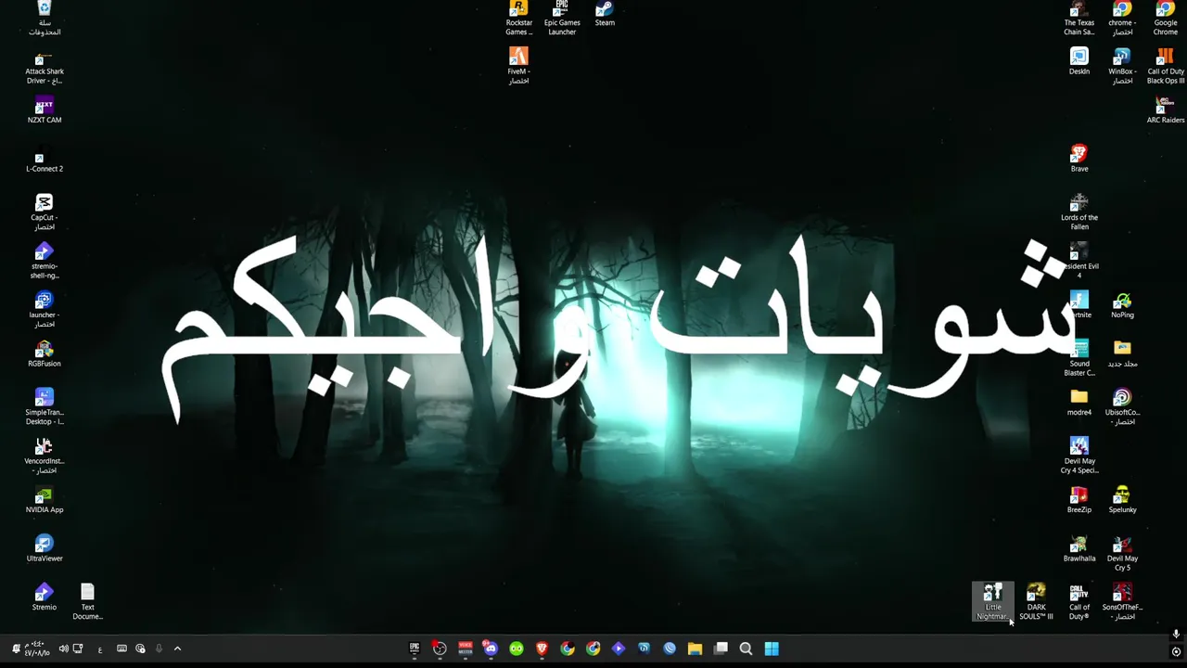1187x668 pixels.
Task: Select the NoPing desktop icon
Action: point(1122,305)
